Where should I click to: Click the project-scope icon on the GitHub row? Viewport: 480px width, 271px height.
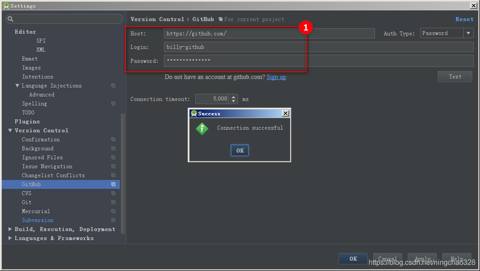point(113,184)
